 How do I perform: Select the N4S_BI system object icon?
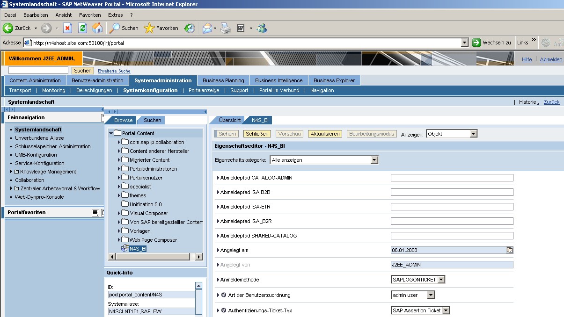125,249
